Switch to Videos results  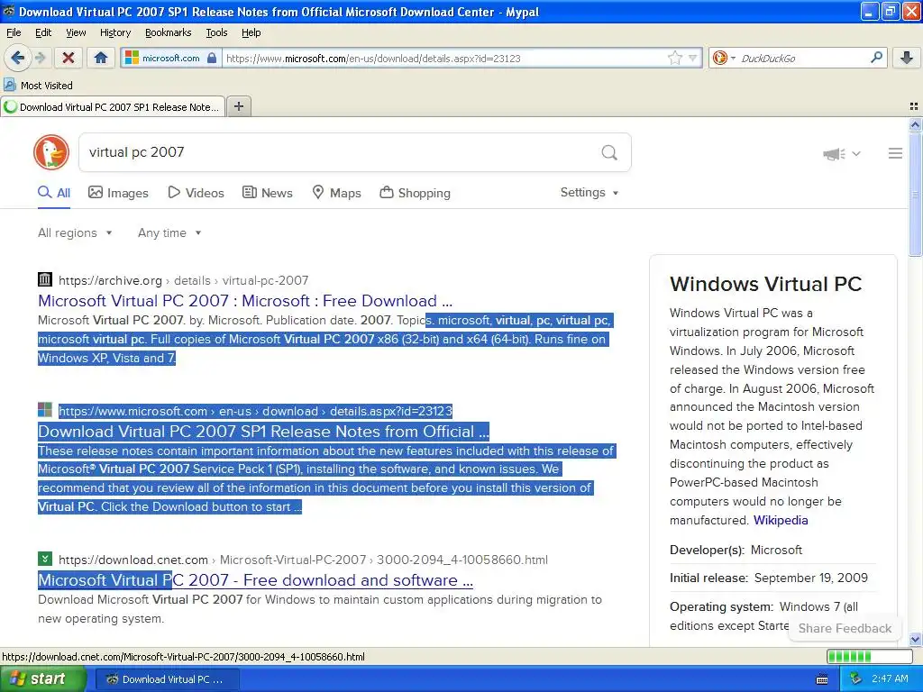[196, 193]
